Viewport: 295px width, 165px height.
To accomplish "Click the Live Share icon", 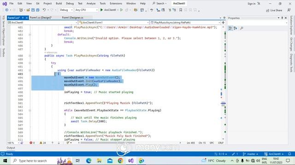I will (267, 10).
